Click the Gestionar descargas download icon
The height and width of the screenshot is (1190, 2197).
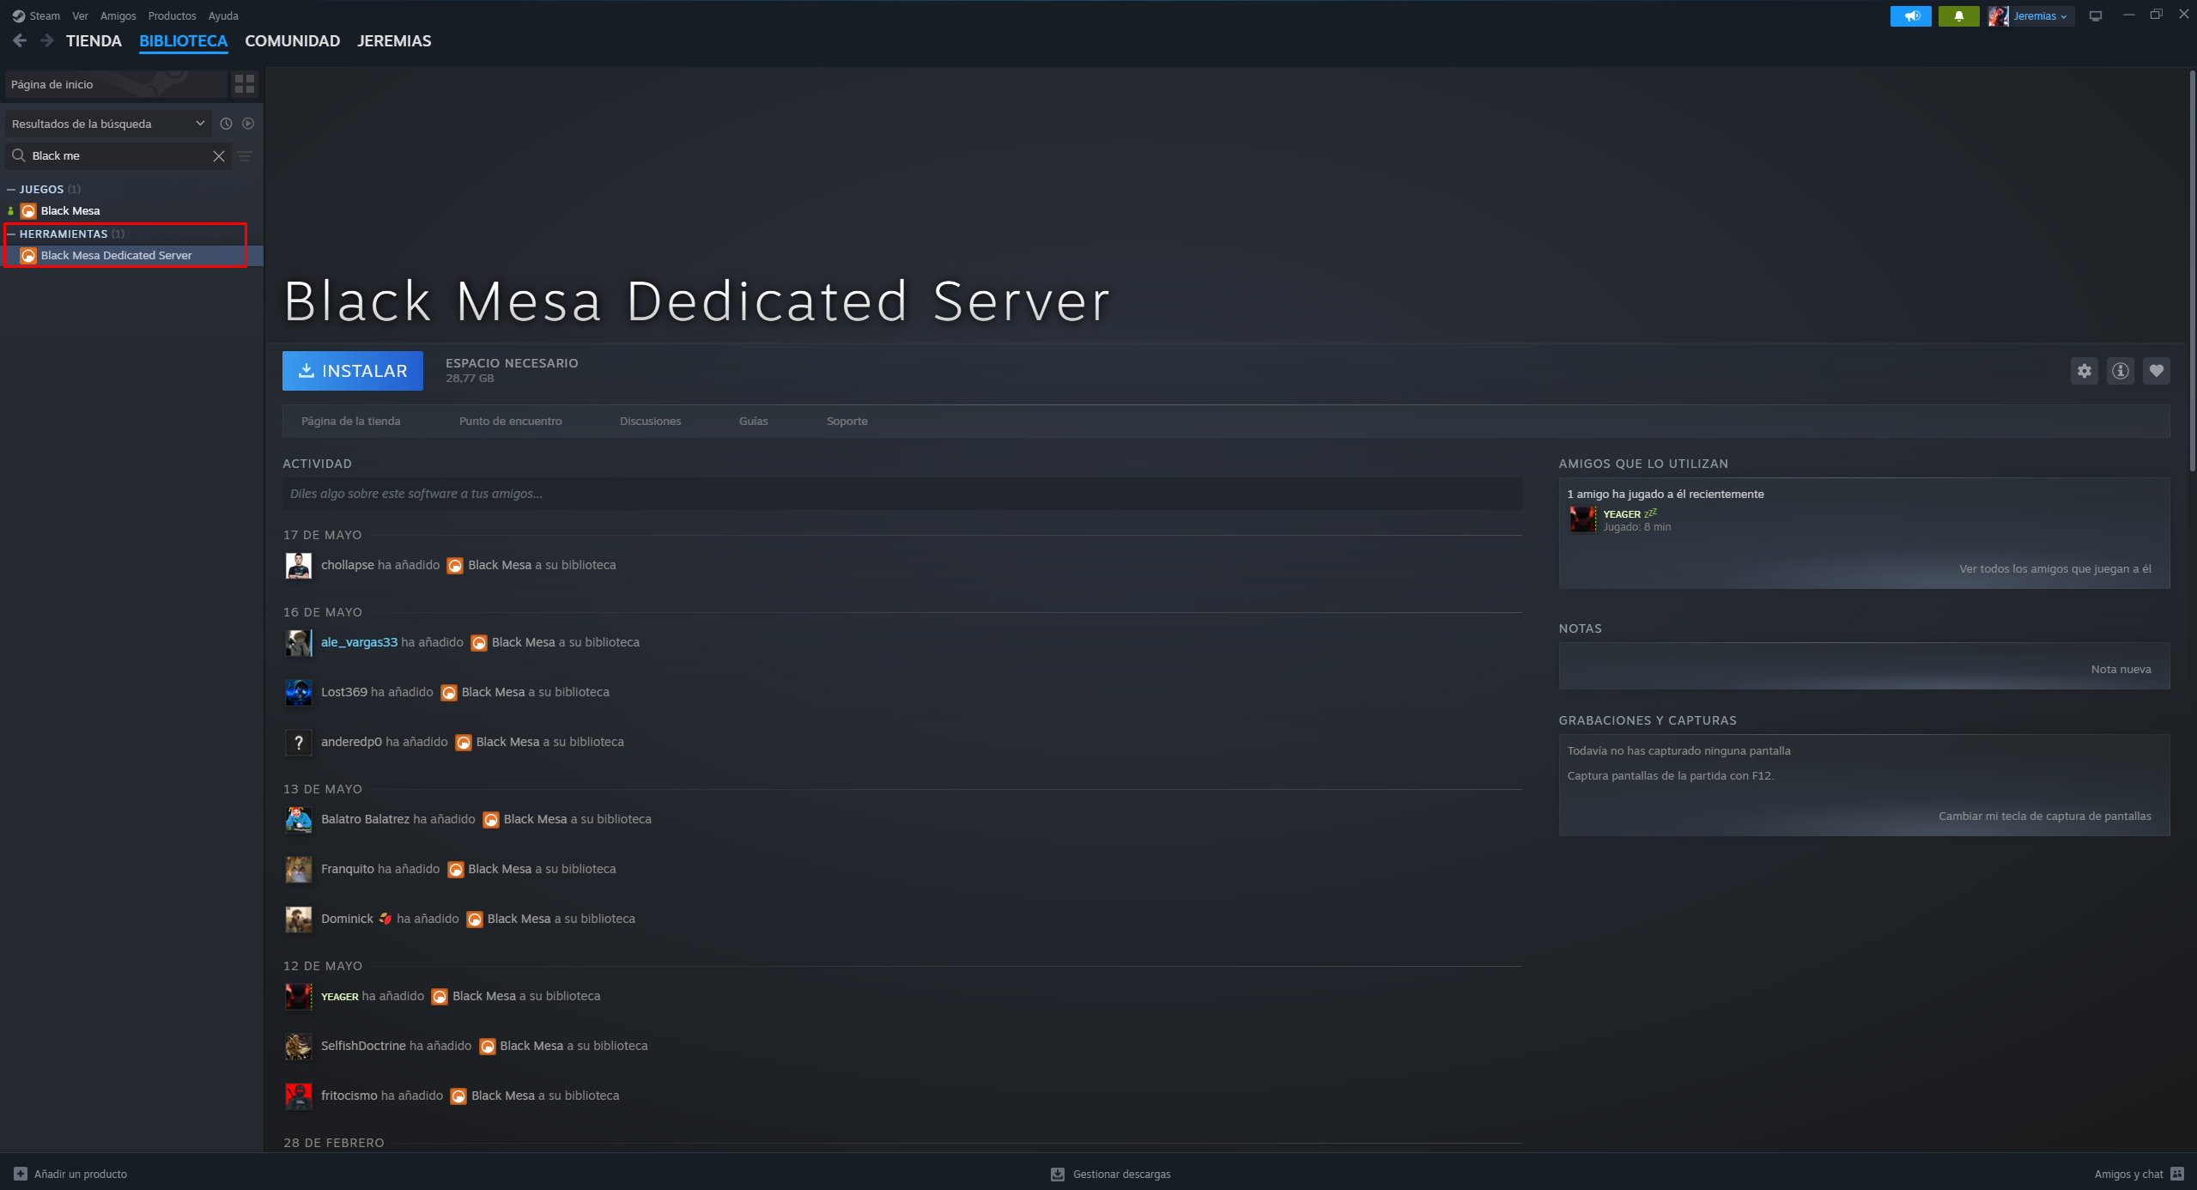tap(1058, 1174)
